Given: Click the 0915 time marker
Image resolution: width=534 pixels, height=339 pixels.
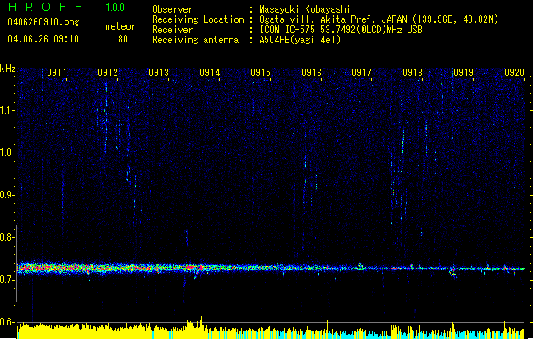Looking at the screenshot, I should (x=261, y=73).
